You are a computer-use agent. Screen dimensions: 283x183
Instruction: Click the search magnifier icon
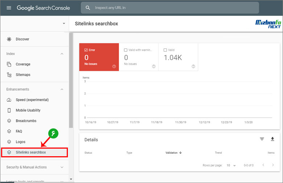click(88, 8)
